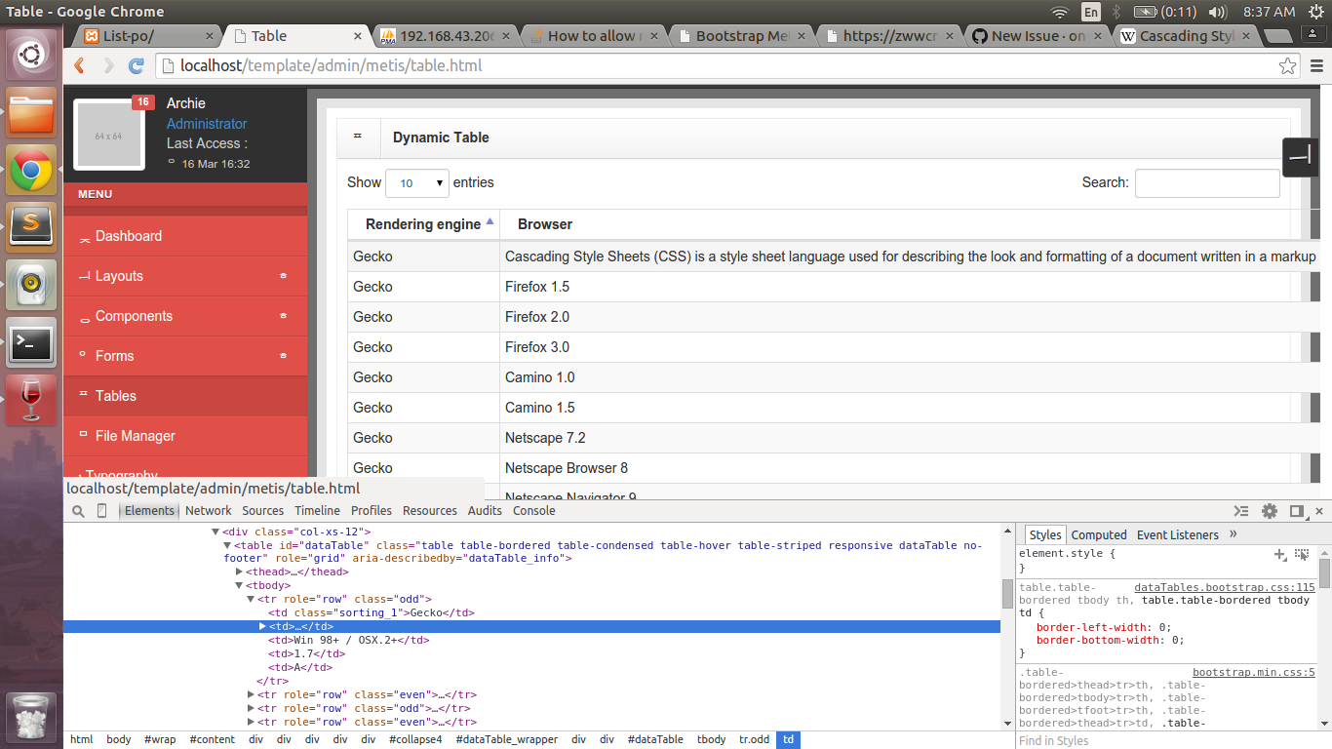1332x749 pixels.
Task: Expand the Layouts submenu
Action: (284, 276)
